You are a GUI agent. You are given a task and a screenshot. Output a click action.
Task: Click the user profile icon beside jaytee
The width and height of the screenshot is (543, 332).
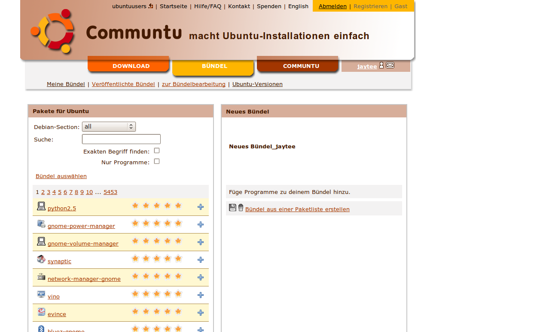(x=381, y=65)
